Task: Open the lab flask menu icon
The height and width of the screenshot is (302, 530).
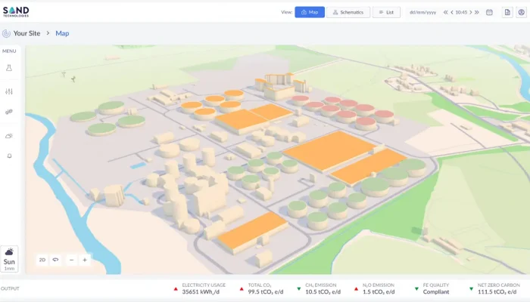Action: pyautogui.click(x=9, y=68)
